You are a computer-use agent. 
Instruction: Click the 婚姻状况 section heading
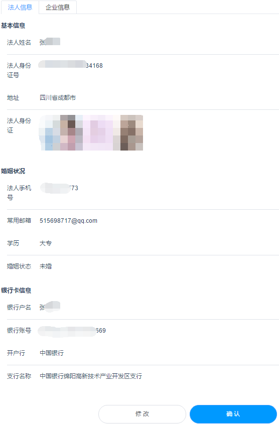(x=13, y=171)
